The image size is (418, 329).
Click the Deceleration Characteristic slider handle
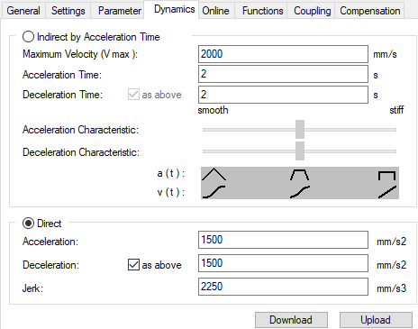pos(300,151)
